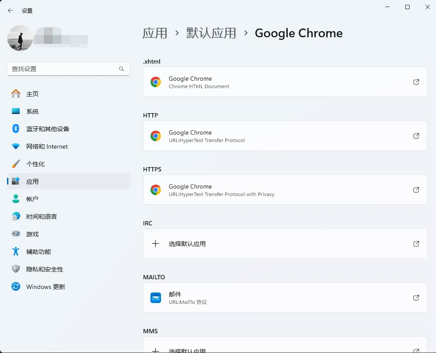Click Chrome icon in .xhtml row
436x353 pixels.
pos(156,82)
